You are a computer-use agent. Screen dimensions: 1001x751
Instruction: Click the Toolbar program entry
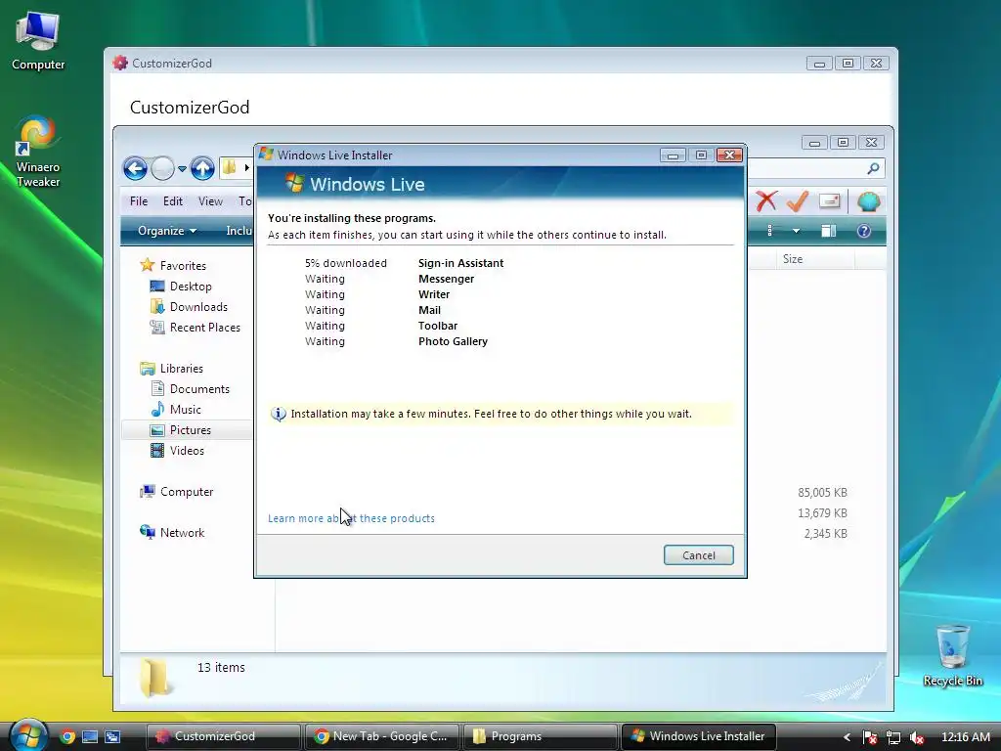pyautogui.click(x=438, y=326)
